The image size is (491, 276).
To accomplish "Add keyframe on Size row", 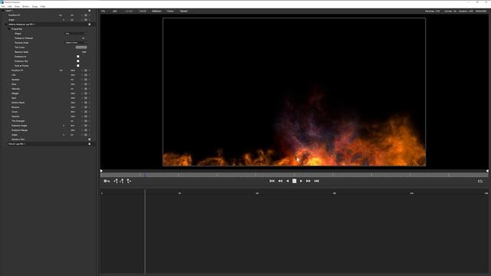I will tap(85, 84).
